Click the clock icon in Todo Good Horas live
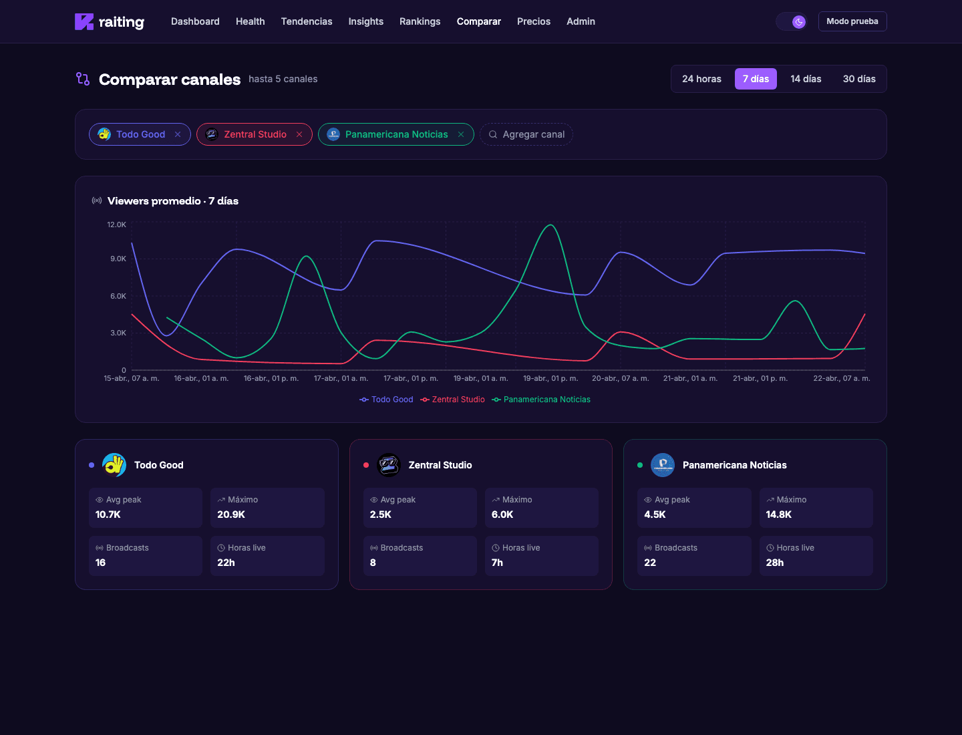The image size is (962, 735). pyautogui.click(x=221, y=548)
